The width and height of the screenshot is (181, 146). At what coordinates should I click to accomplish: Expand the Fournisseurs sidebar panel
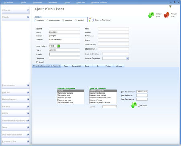pos(28,85)
